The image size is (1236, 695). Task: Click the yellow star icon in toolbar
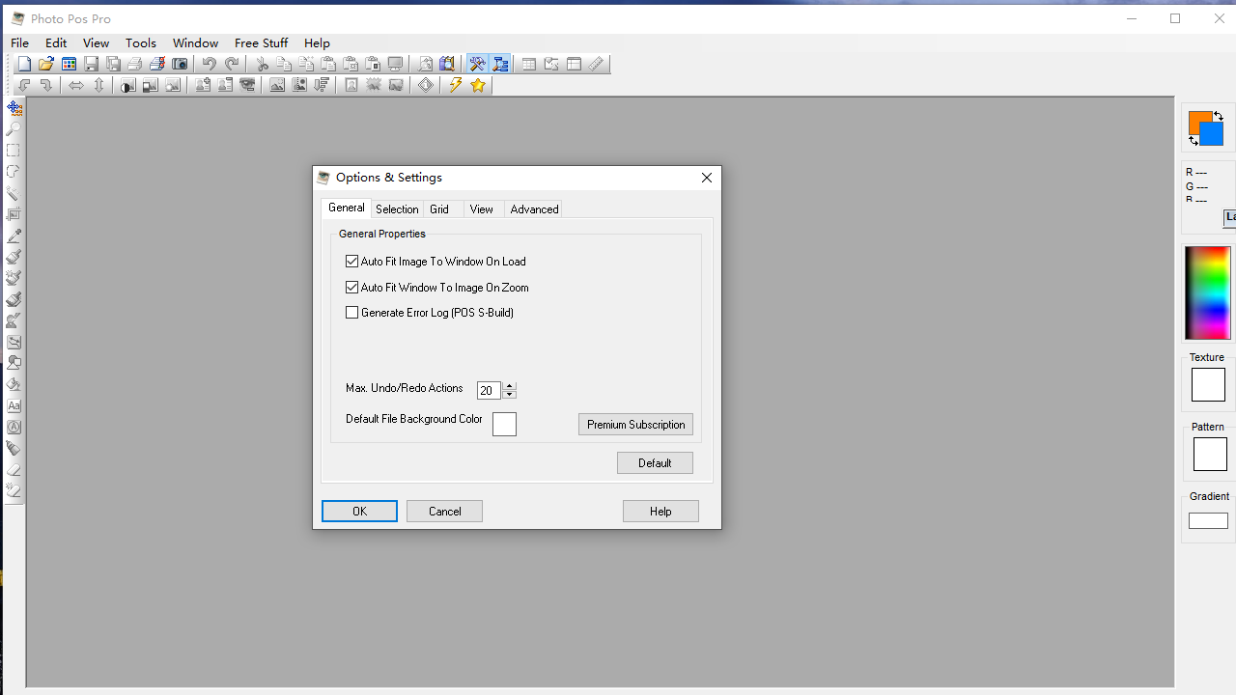[478, 86]
